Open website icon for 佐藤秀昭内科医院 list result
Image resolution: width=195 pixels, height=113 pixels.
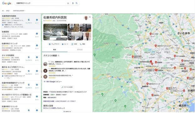(x=29, y=20)
